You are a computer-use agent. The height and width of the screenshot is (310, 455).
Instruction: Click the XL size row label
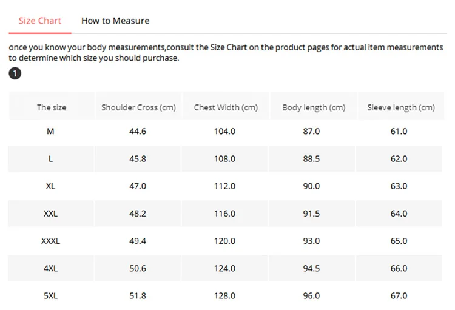50,186
